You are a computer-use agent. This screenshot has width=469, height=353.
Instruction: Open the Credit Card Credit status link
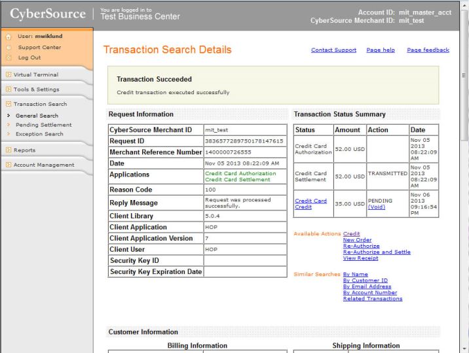[310, 204]
